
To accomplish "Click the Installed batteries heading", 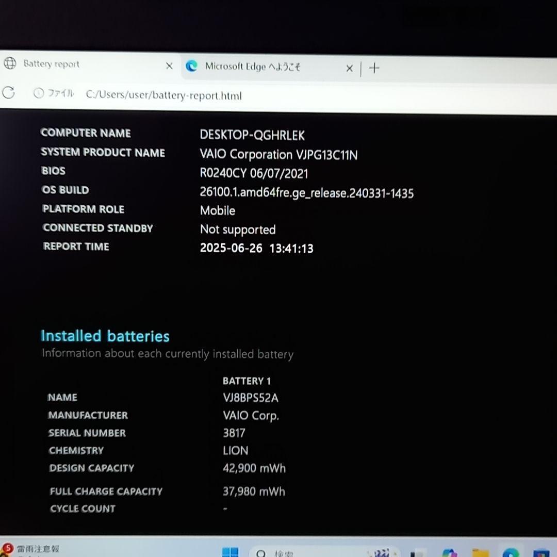I will [105, 336].
